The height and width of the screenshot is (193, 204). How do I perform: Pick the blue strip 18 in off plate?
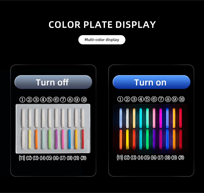pyautogui.click(x=69, y=139)
